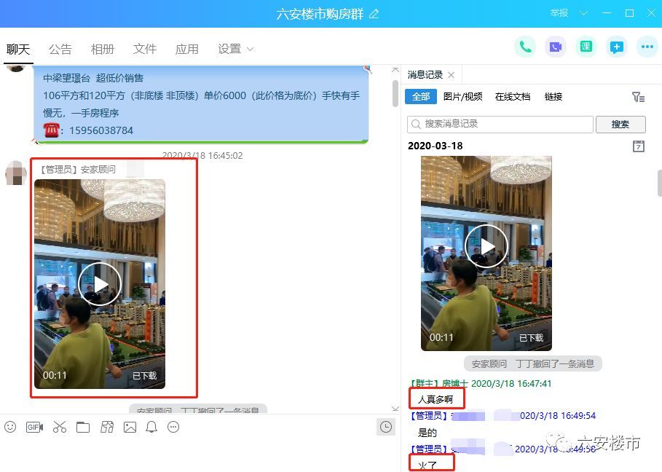Click the blue add-discussion chat bubble icon
The image size is (662, 472).
[x=616, y=47]
